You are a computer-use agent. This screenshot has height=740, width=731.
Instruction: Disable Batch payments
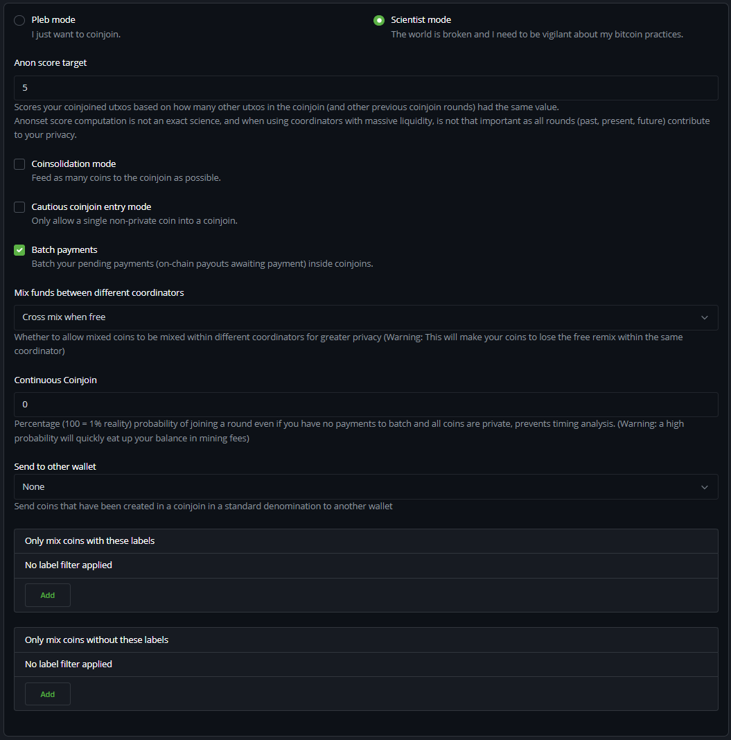click(19, 250)
